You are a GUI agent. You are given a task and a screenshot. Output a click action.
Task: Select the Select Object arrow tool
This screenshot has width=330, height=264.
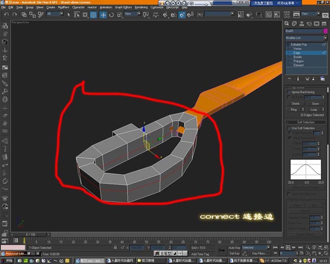coord(68,14)
